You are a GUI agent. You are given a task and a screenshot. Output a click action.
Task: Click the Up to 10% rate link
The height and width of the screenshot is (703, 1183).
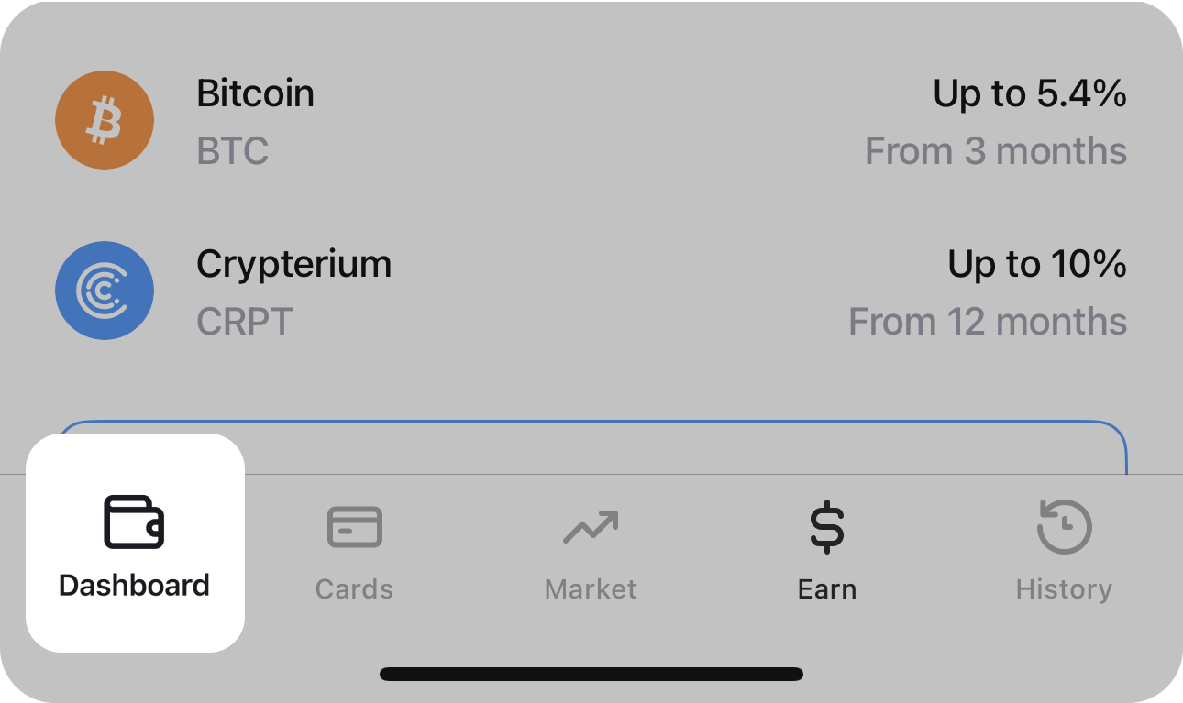[x=1035, y=264]
